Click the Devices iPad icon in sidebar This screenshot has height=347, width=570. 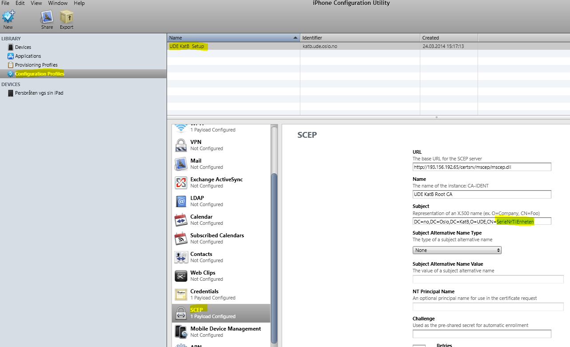click(x=11, y=47)
